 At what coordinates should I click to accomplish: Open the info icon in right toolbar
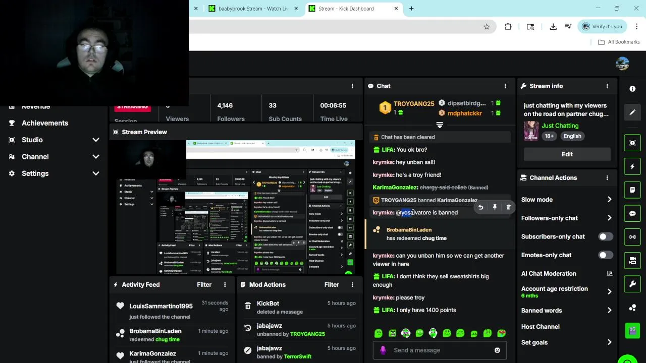(x=632, y=89)
